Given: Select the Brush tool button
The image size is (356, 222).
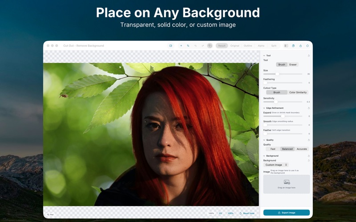Looking at the screenshot, I should [x=282, y=64].
